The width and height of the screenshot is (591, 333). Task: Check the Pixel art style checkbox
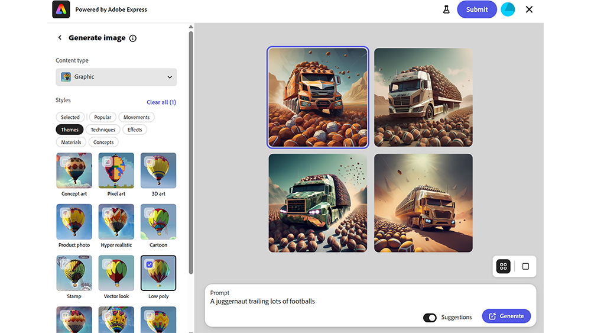(108, 162)
